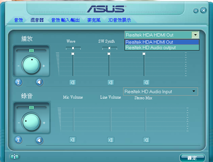Click the Mic Volume slider track

coord(74,120)
